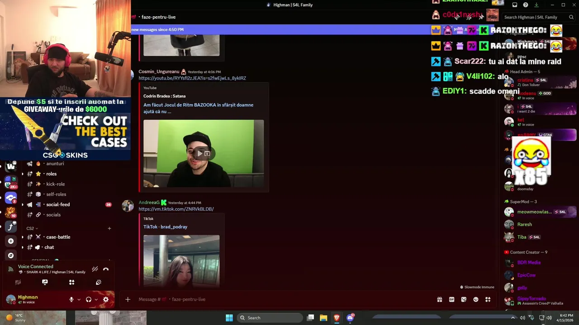Image resolution: width=579 pixels, height=325 pixels.
Task: Click the green download update icon
Action: (536, 5)
